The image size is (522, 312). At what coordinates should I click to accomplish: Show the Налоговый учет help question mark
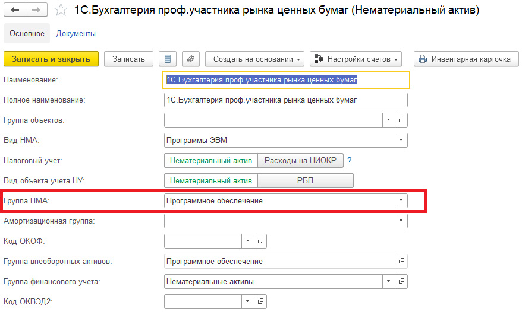tap(349, 161)
